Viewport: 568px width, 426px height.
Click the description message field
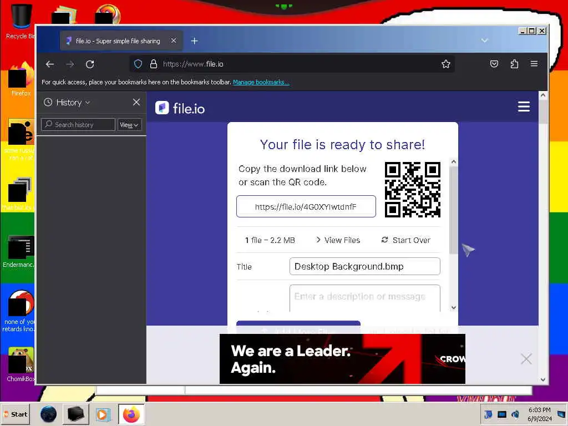point(365,298)
